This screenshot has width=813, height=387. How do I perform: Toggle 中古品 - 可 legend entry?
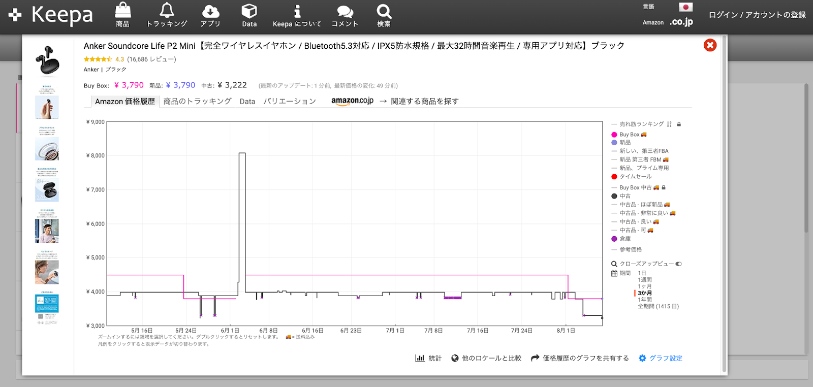[x=633, y=231]
